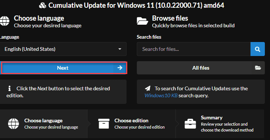This screenshot has height=140, width=270.
Task: Click the 'Choose your desired edition' text
Action: (139, 127)
